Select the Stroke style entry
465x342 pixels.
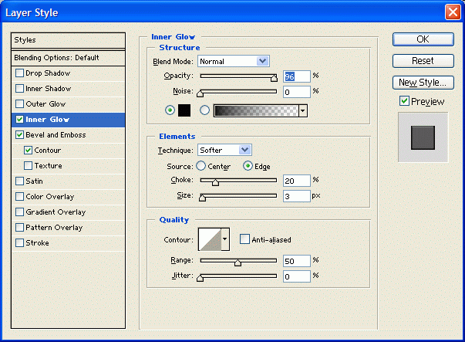coord(37,243)
